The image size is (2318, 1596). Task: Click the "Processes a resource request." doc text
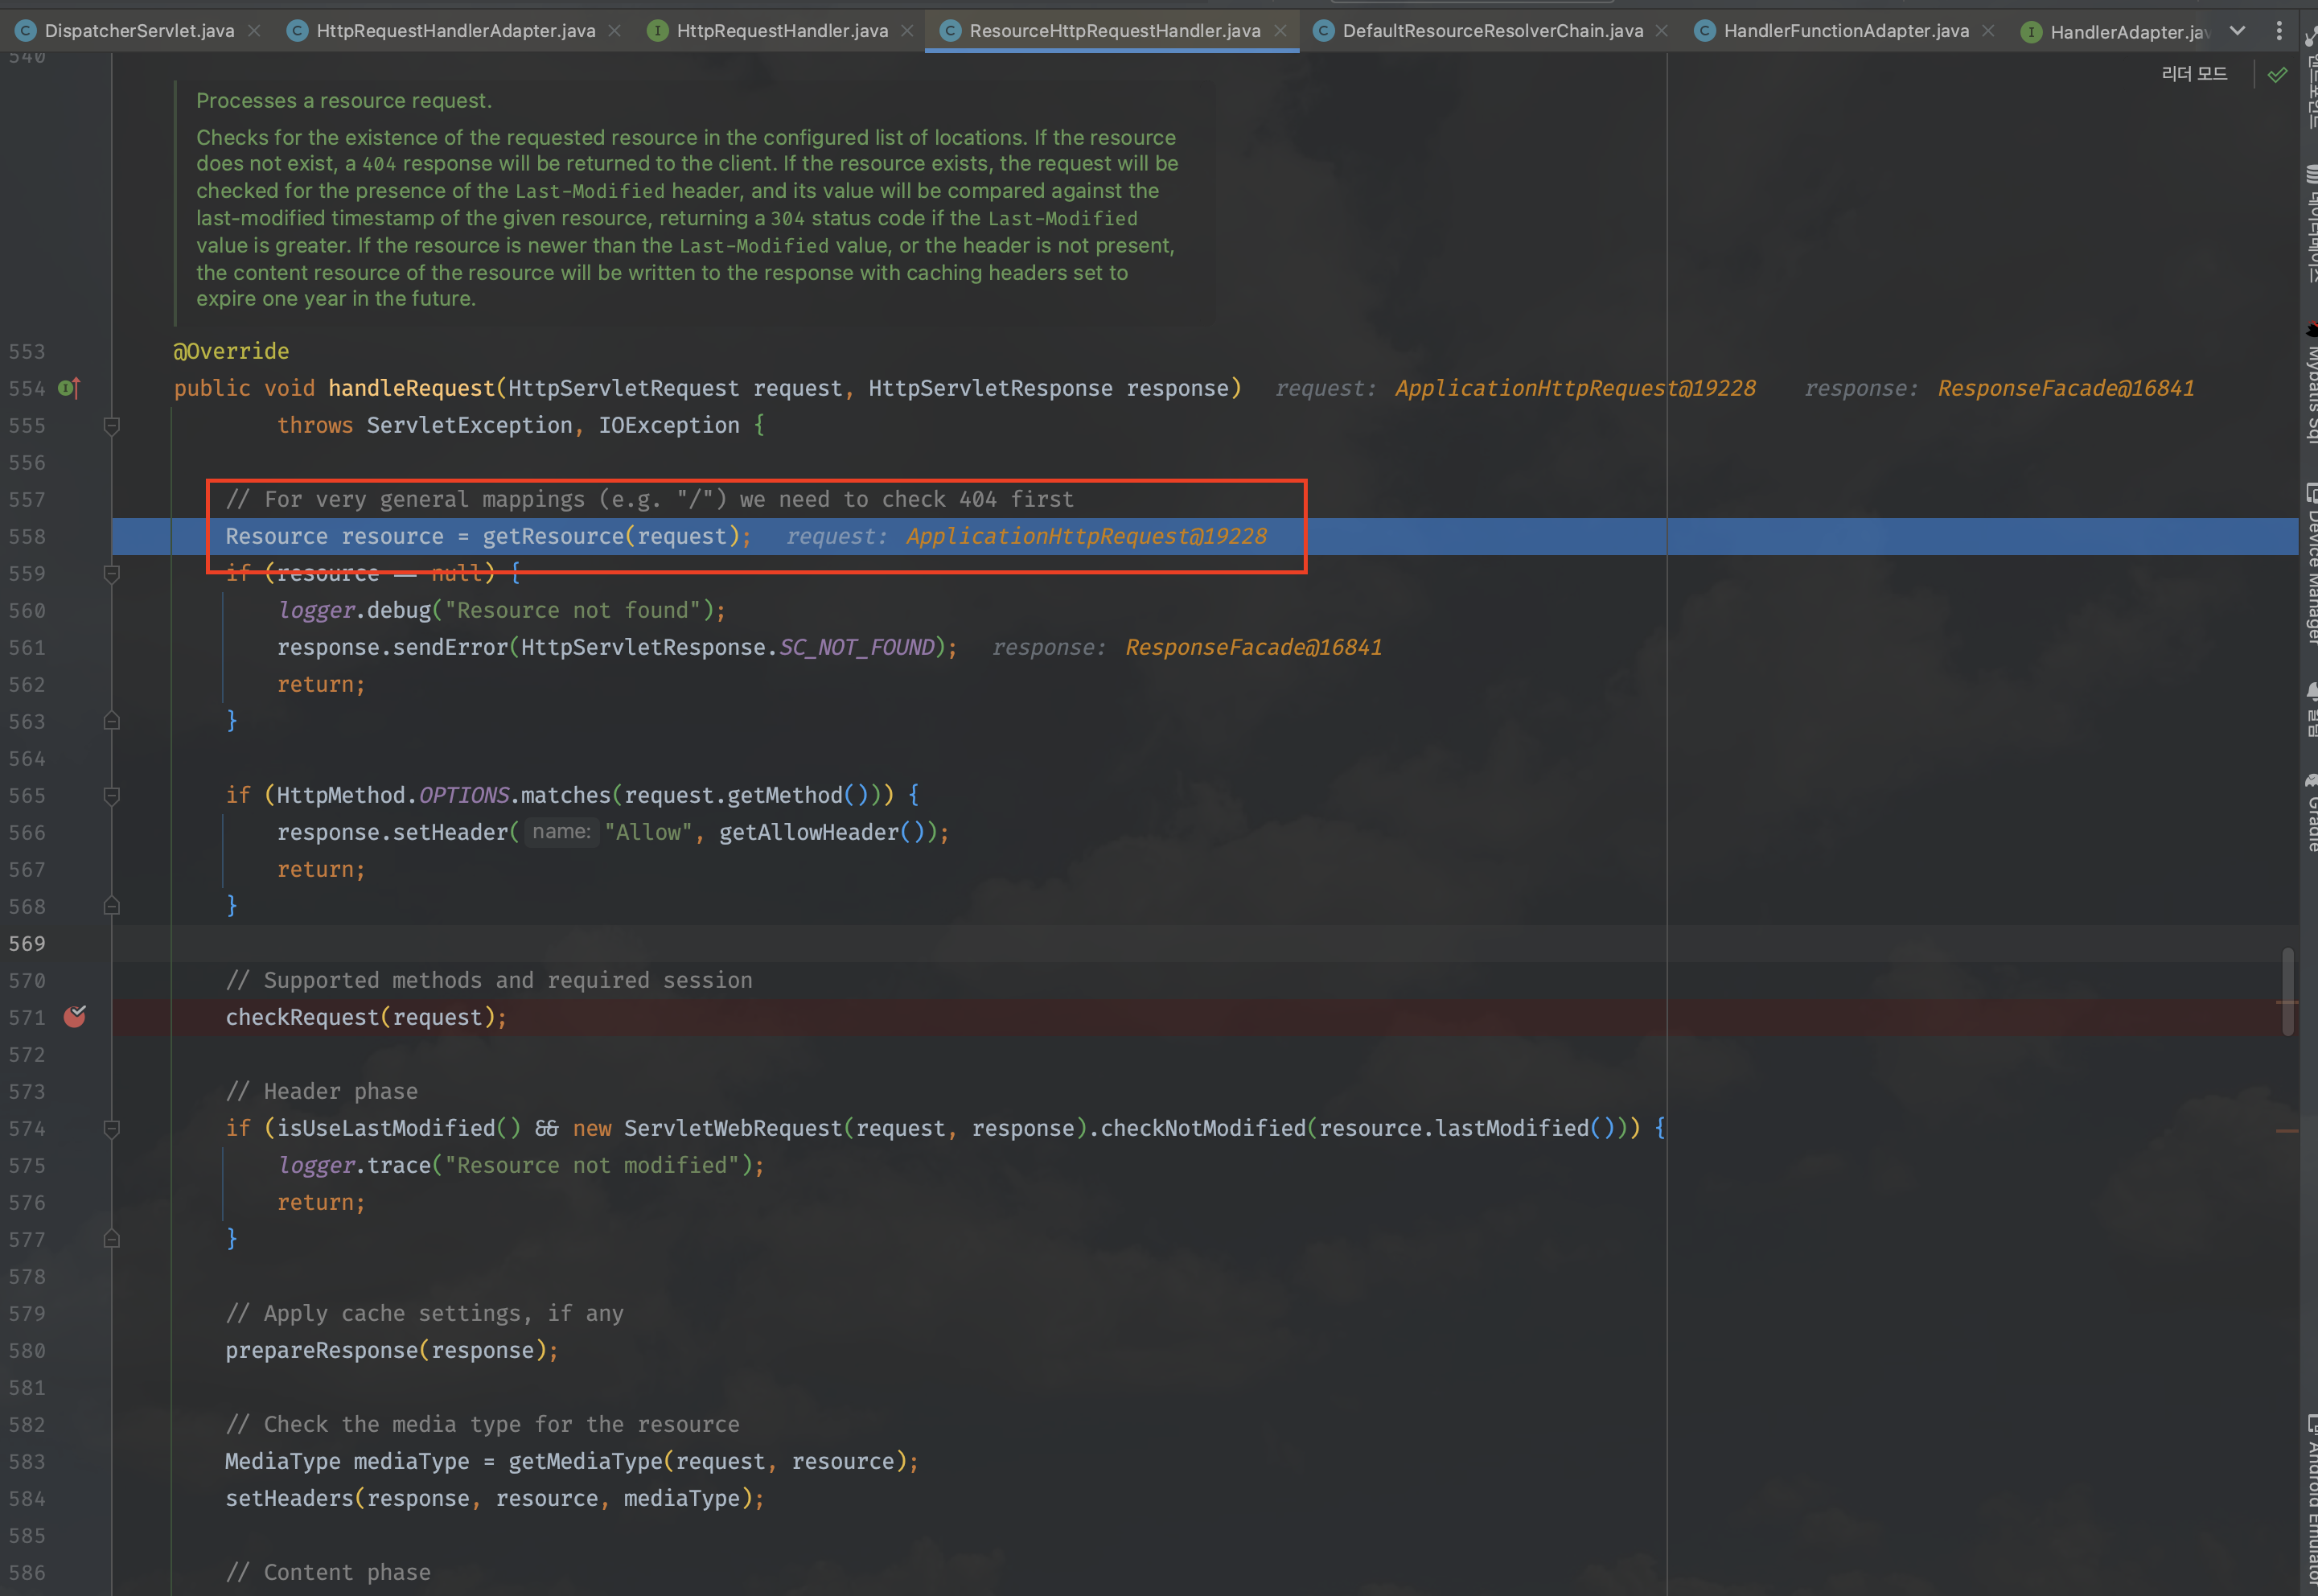coord(344,100)
